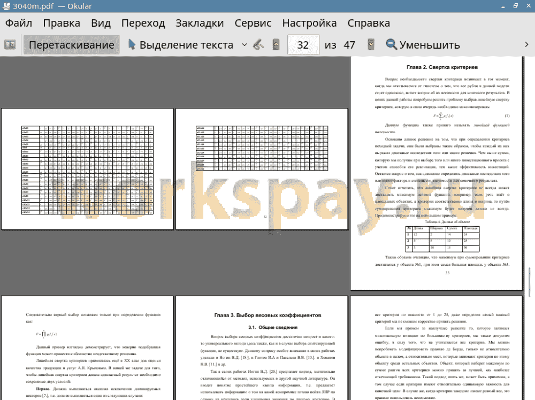Open the selection tool dropdown arrow

pos(244,45)
